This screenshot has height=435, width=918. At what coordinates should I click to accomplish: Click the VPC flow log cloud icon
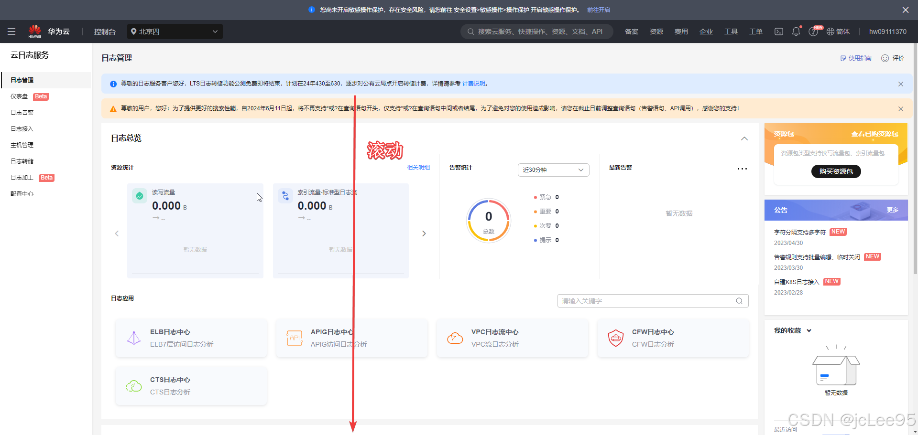click(455, 338)
